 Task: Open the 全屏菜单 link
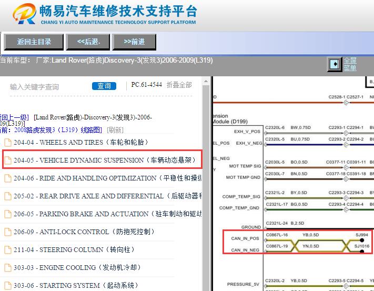click(x=350, y=64)
